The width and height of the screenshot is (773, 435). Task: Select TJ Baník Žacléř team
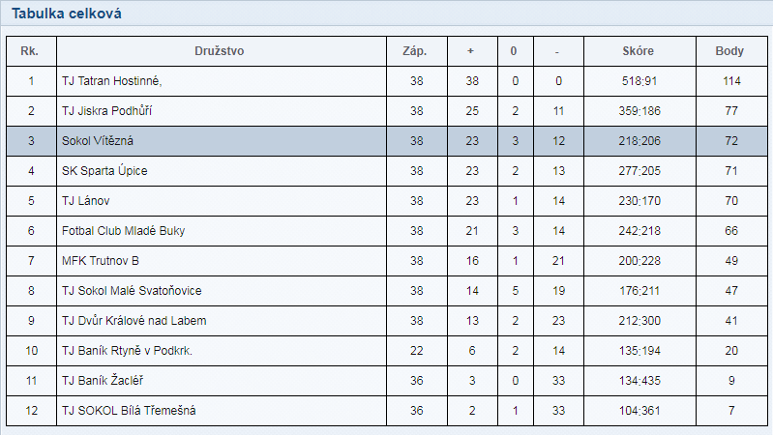pyautogui.click(x=102, y=381)
